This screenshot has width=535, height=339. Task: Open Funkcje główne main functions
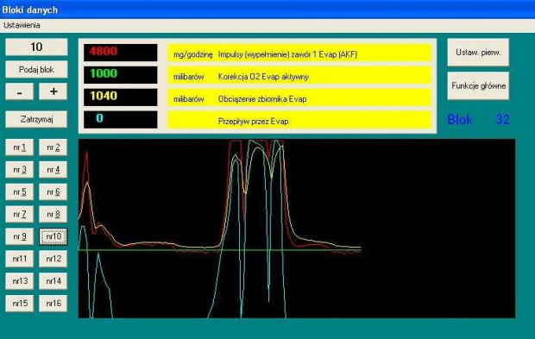[x=478, y=86]
